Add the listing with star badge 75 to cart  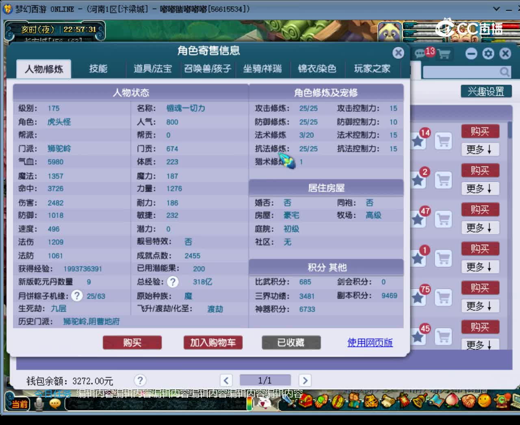[444, 298]
